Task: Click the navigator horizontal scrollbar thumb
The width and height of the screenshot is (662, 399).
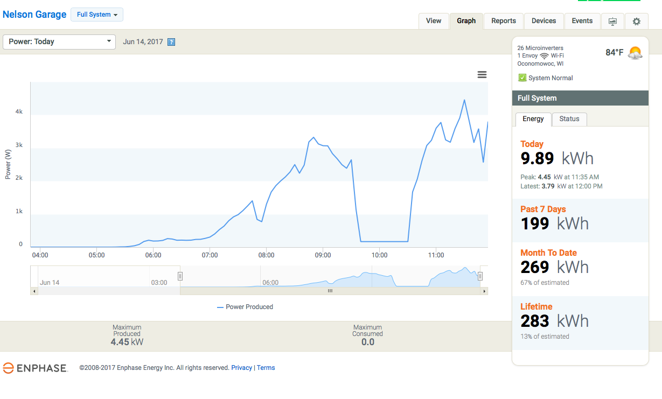Action: tap(330, 291)
